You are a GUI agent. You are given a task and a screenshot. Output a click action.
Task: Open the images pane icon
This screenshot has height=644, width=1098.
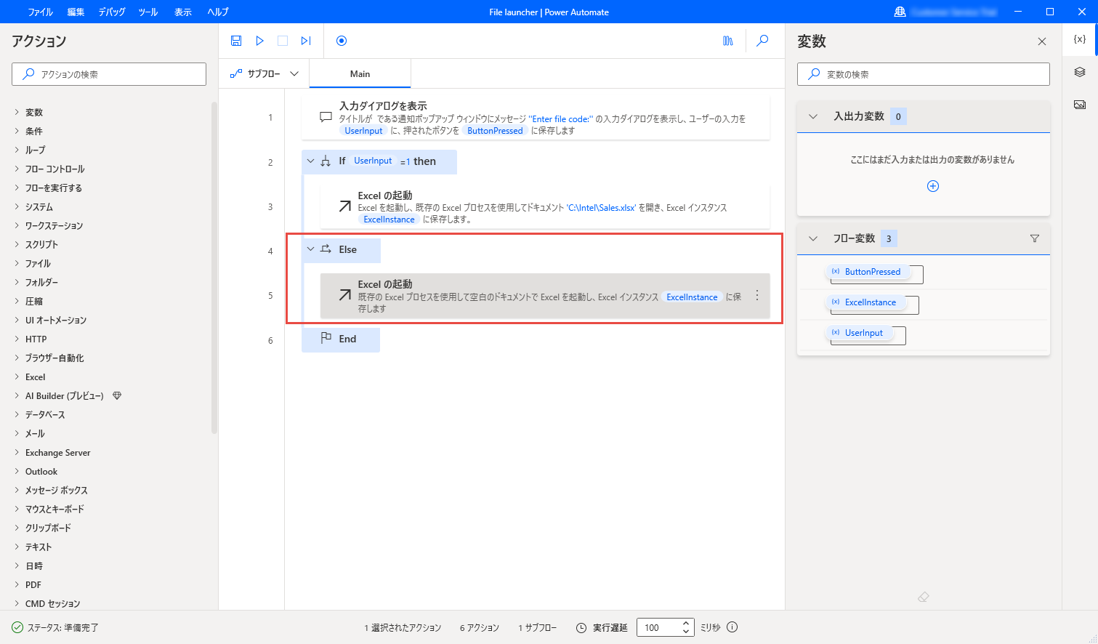click(1080, 105)
